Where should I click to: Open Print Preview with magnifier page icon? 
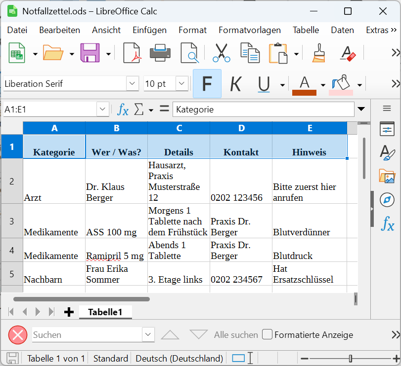click(189, 53)
